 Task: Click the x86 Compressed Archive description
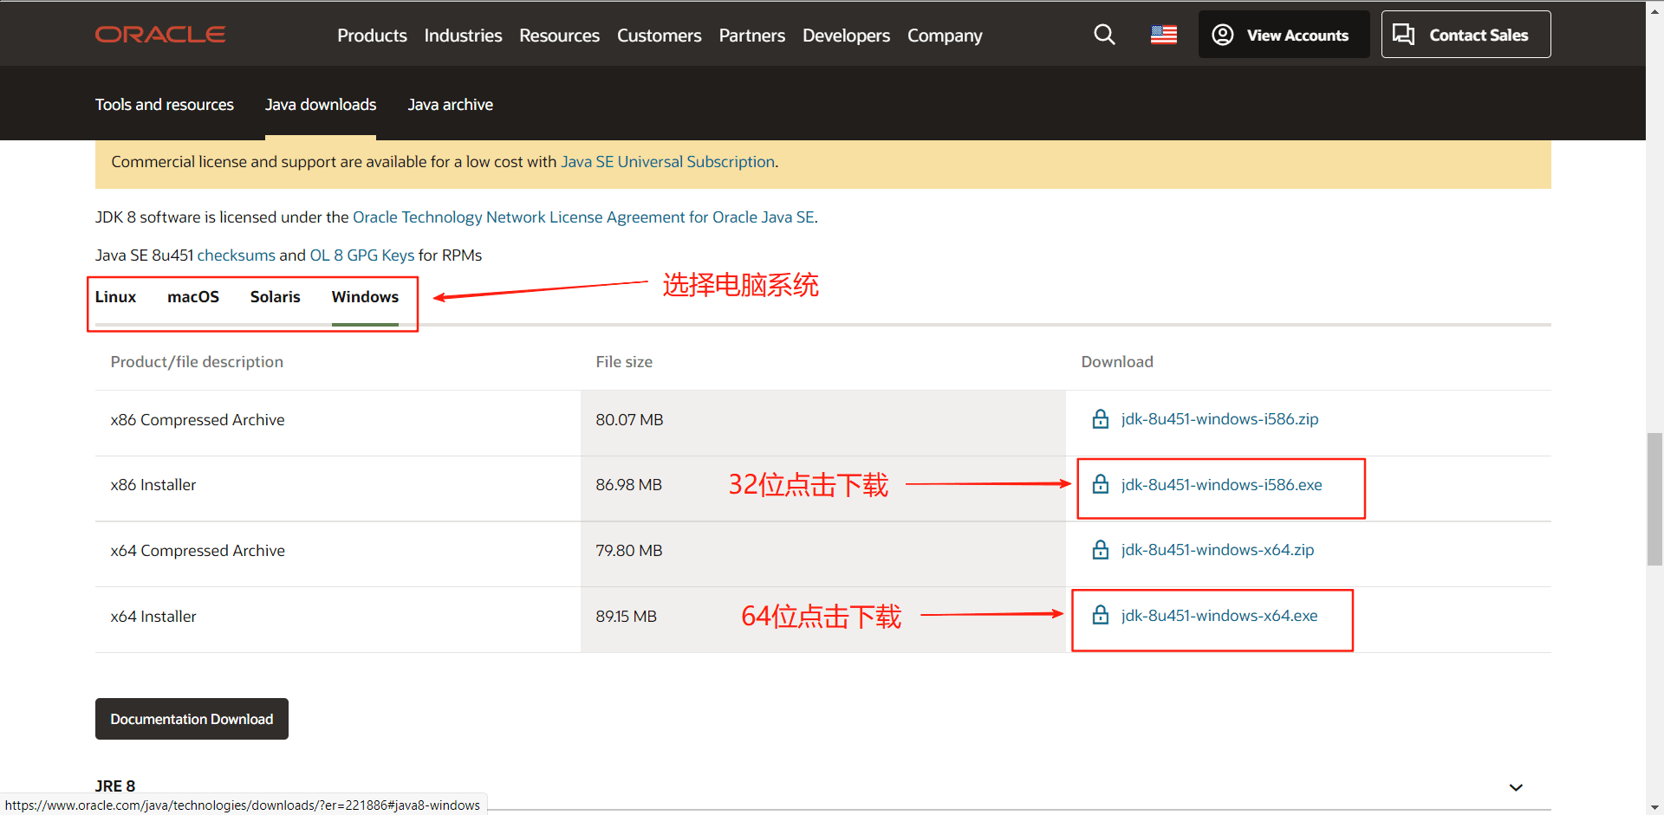tap(198, 420)
